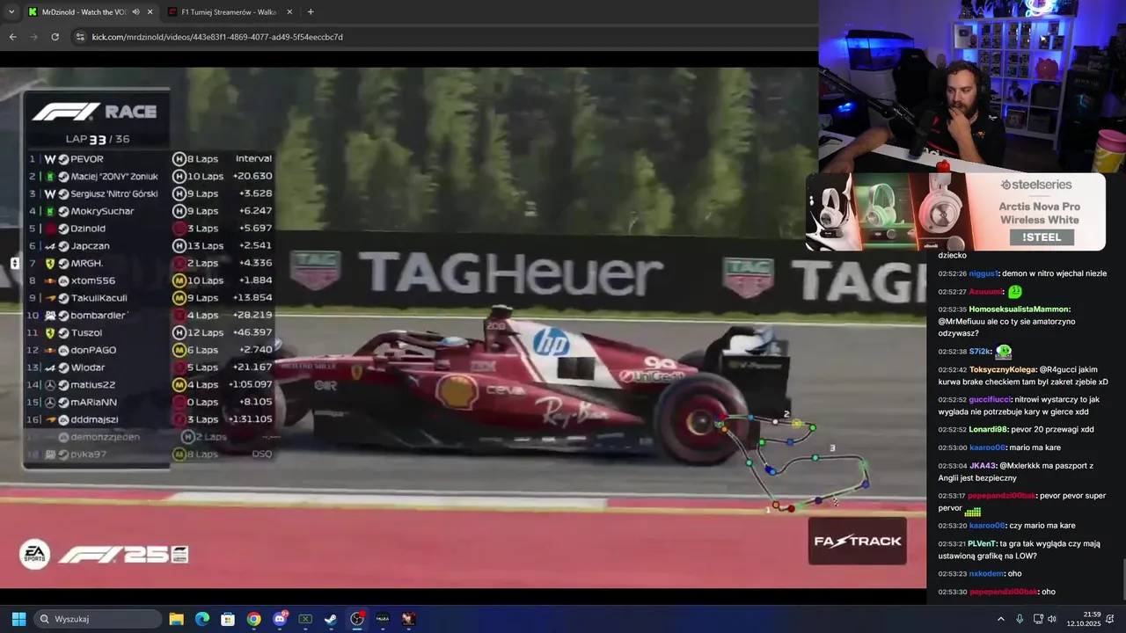Open a new browser tab
The image size is (1126, 633).
[311, 12]
